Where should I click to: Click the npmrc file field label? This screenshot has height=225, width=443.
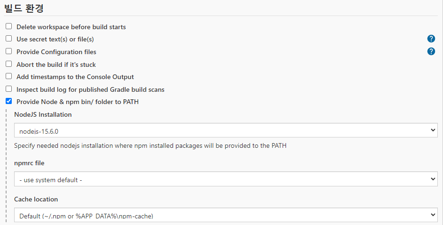29,163
